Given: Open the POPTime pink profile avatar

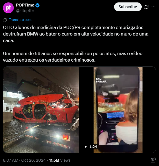Looking at the screenshot, I should pos(8,8).
